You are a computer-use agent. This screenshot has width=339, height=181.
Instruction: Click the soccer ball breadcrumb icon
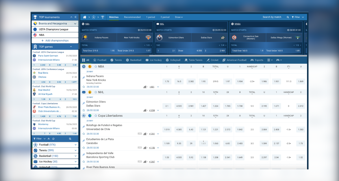click(94, 17)
